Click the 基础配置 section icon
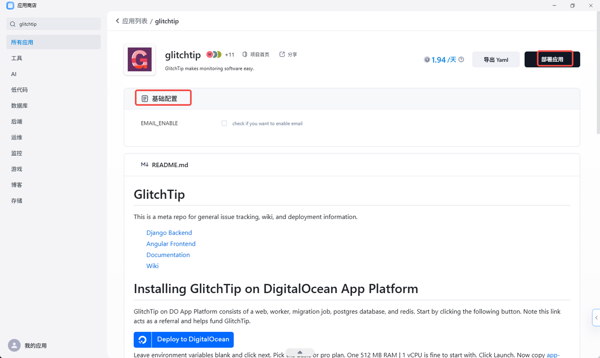The height and width of the screenshot is (358, 600). [x=145, y=99]
